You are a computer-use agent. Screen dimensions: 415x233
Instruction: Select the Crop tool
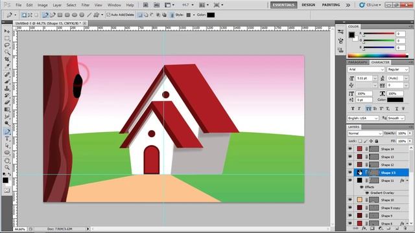[7, 59]
